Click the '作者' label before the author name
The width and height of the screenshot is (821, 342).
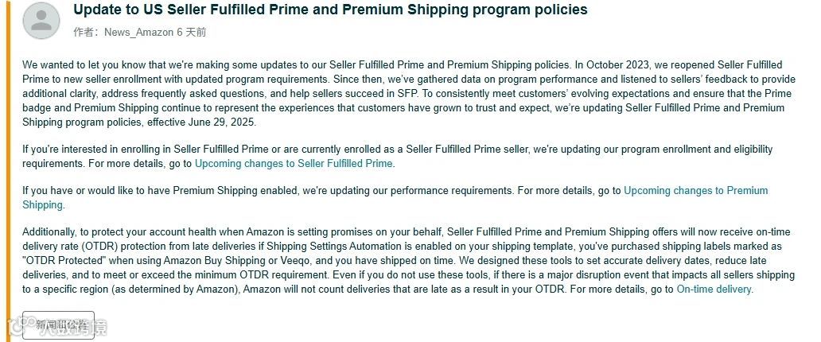click(83, 33)
